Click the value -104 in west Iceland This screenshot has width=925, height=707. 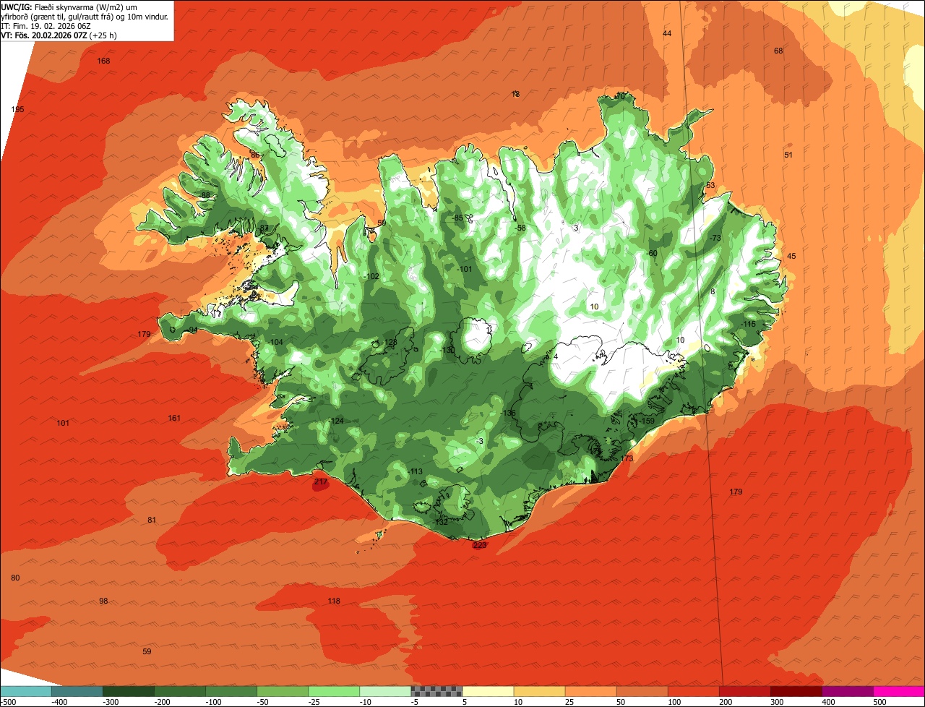coord(275,342)
